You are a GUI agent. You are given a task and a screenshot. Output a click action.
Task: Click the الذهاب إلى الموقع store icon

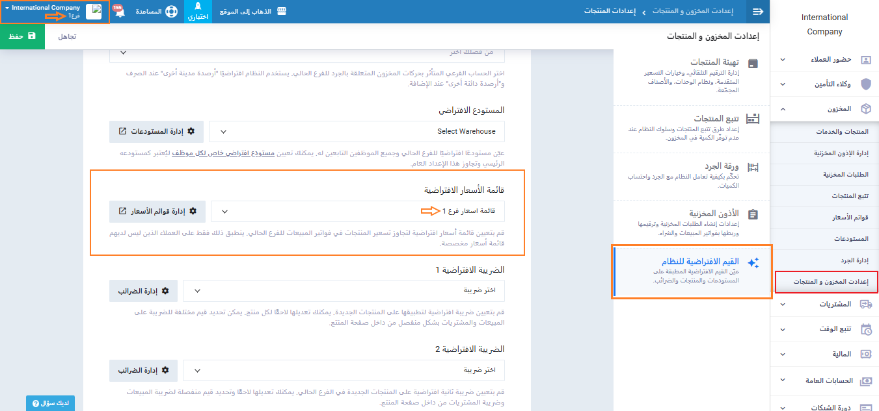pos(282,12)
